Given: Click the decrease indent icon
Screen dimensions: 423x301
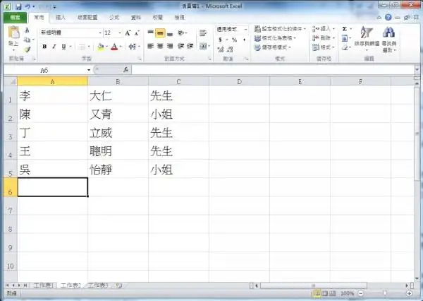Looking at the screenshot, I should (x=180, y=46).
